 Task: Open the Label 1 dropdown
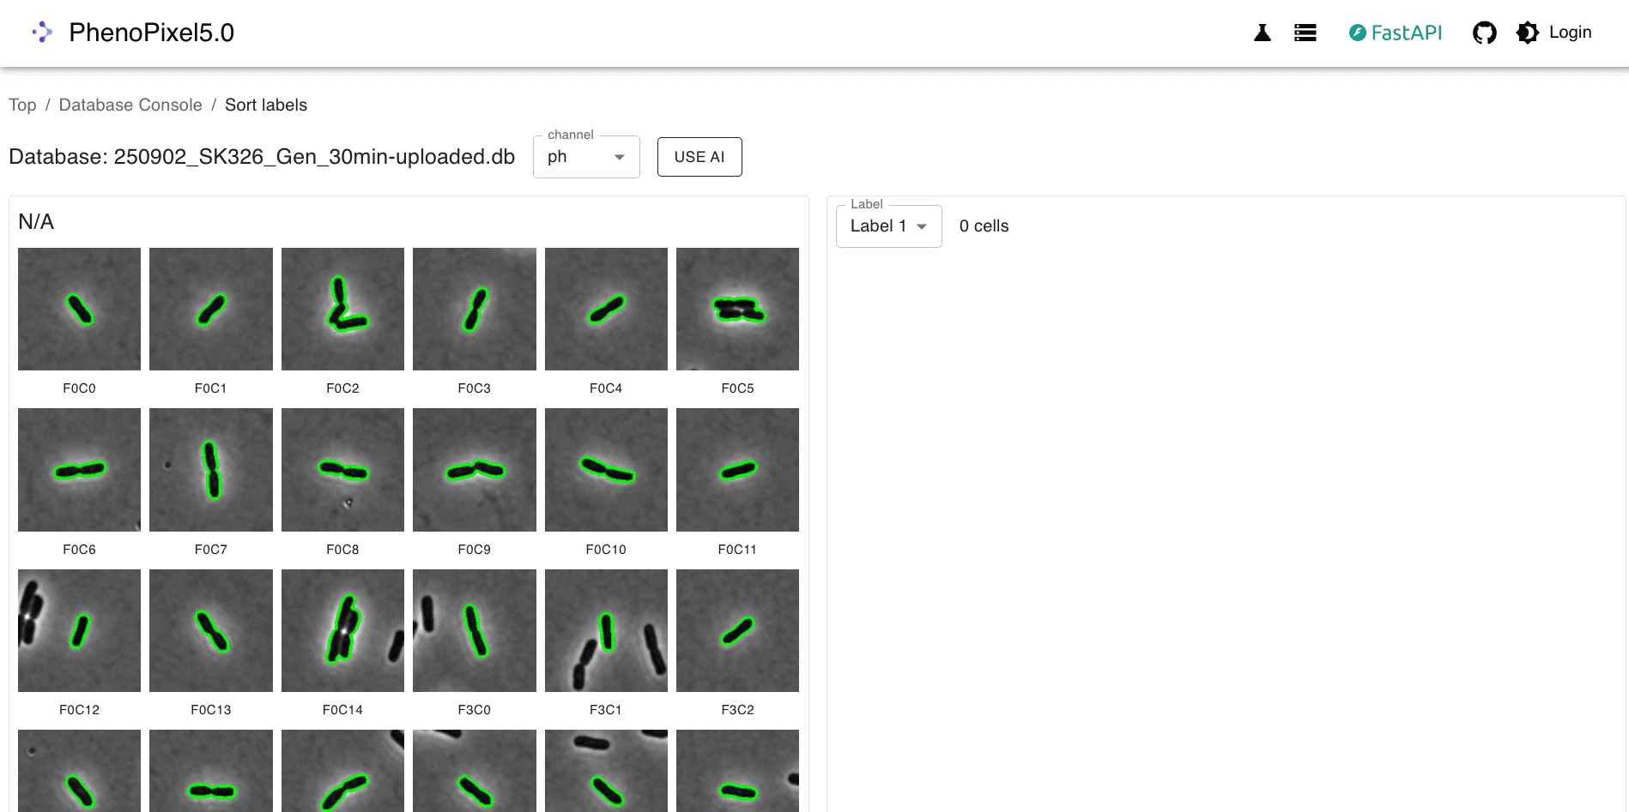click(888, 226)
